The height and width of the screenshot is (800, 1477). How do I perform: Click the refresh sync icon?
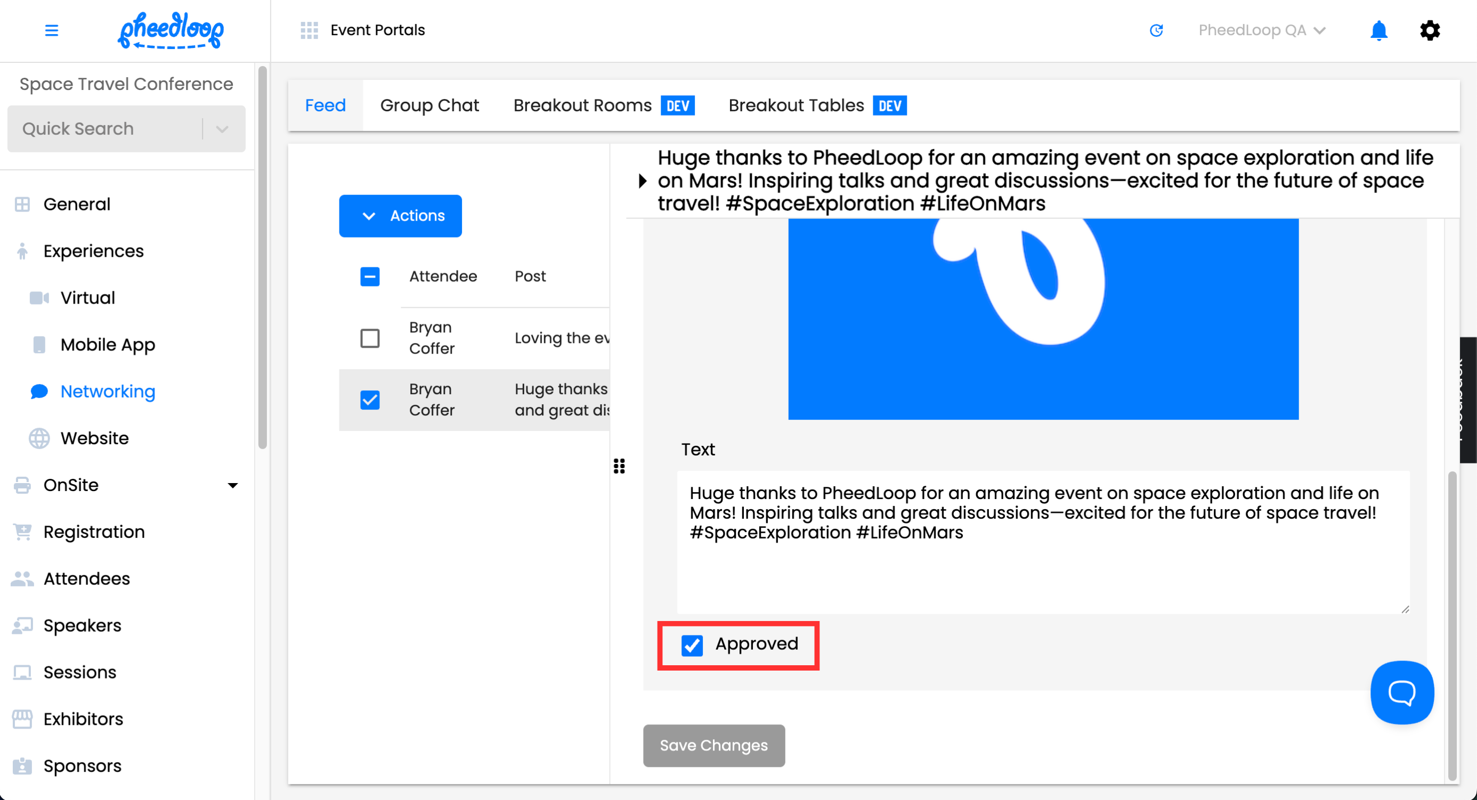coord(1156,30)
